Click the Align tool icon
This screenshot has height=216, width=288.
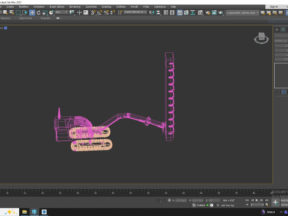click(x=158, y=13)
